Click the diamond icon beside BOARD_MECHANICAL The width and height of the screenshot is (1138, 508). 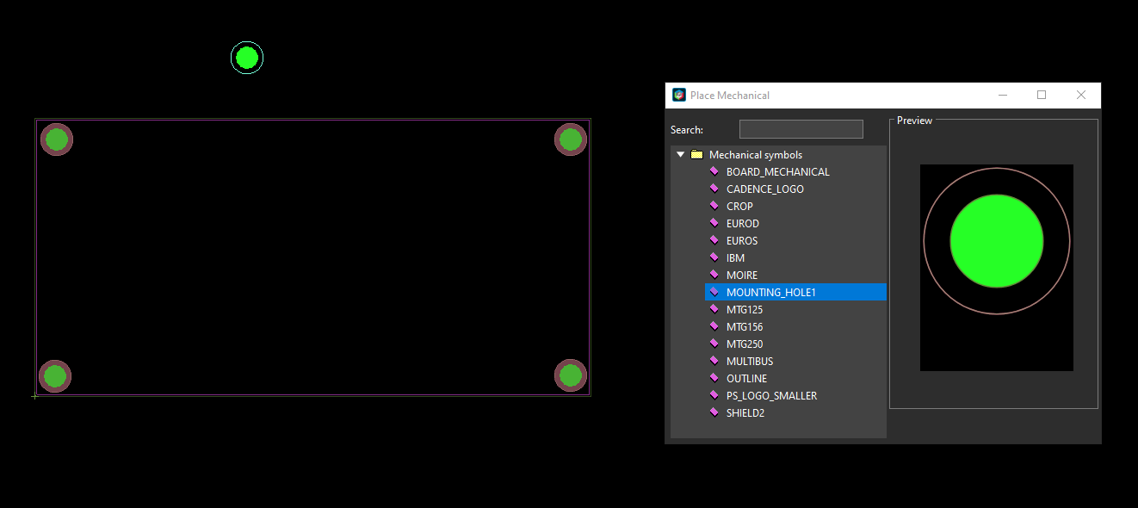714,171
